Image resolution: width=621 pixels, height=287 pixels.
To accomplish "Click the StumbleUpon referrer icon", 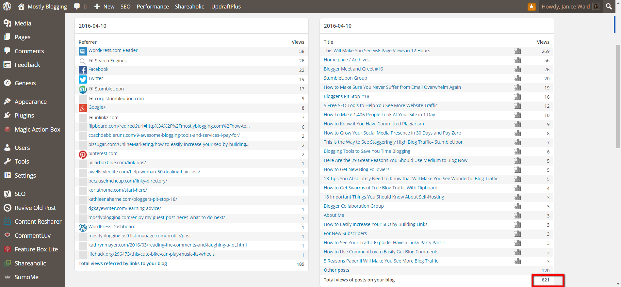I will click(83, 89).
